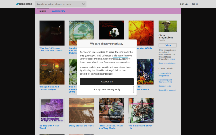Image resolution: width=216 pixels, height=135 pixels.
Task: Open Orange Skies And Lemon Wedges cover
Action: [x=52, y=72]
